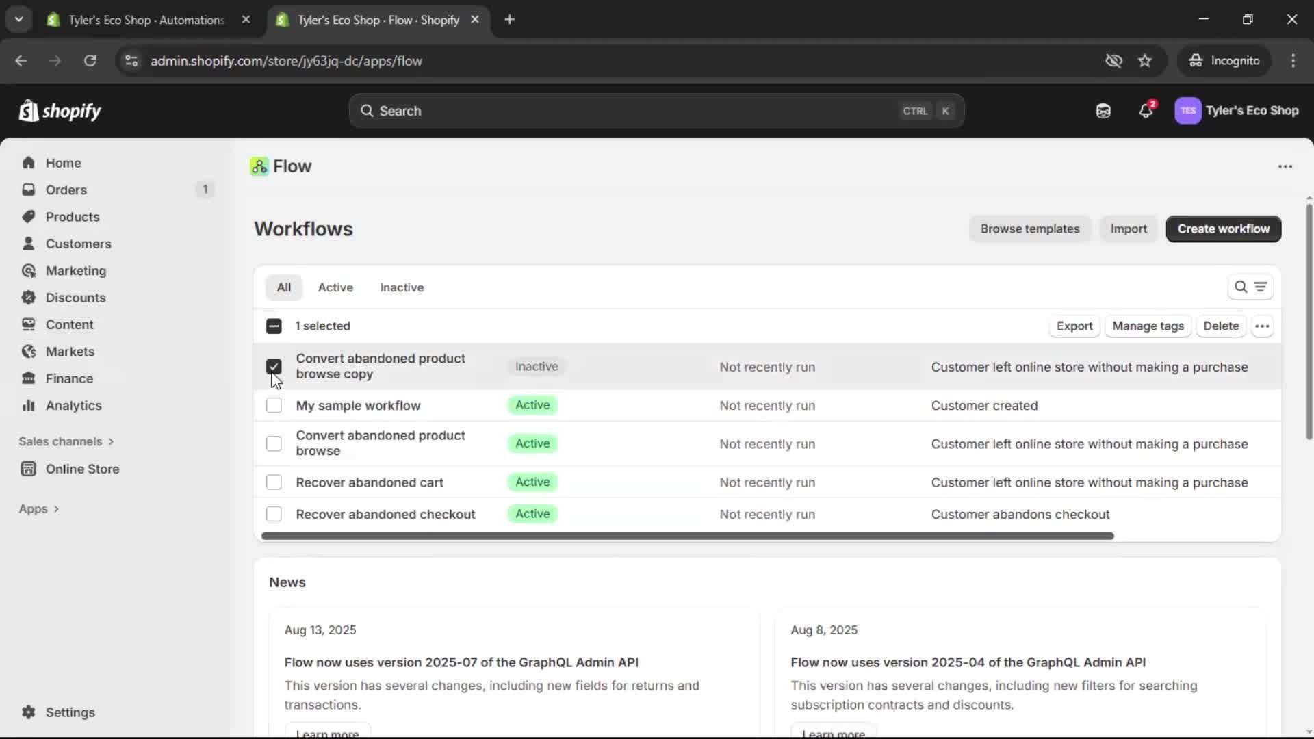
Task: Switch to the Active workflows tab
Action: (x=335, y=287)
